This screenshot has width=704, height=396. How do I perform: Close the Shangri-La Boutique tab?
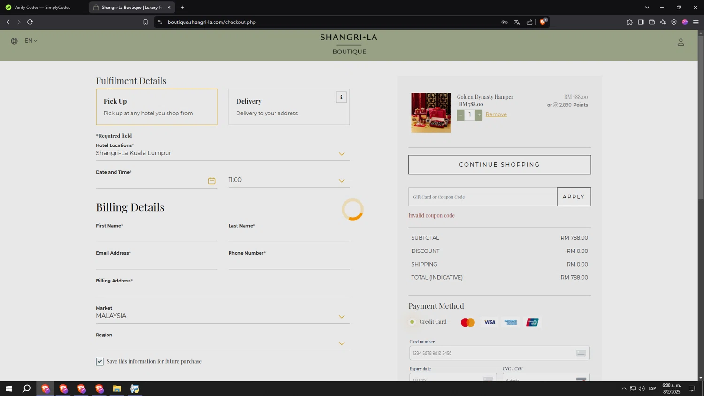coord(169,8)
